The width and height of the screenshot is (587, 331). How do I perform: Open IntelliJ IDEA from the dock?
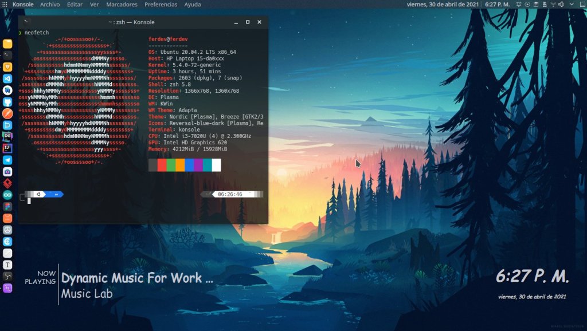pos(7,148)
